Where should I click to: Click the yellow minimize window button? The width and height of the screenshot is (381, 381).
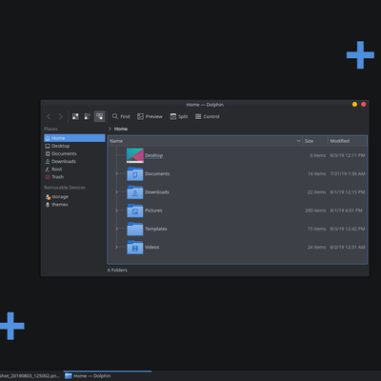[354, 105]
